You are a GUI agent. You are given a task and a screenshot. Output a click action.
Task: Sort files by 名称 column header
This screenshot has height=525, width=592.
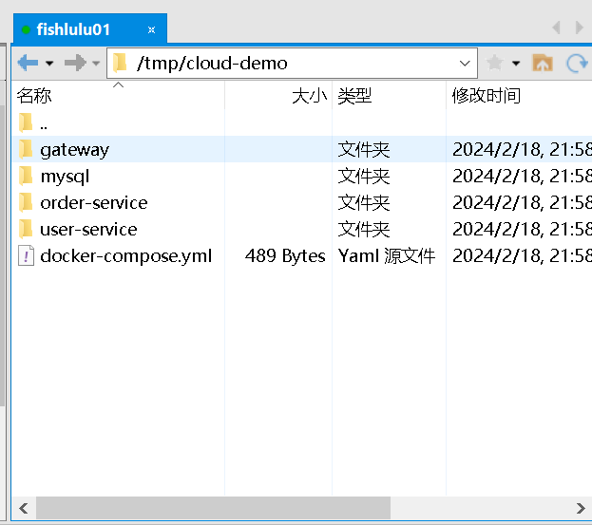coord(35,96)
